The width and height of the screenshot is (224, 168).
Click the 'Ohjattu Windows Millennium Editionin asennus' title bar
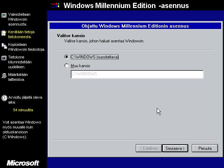[x=135, y=26]
